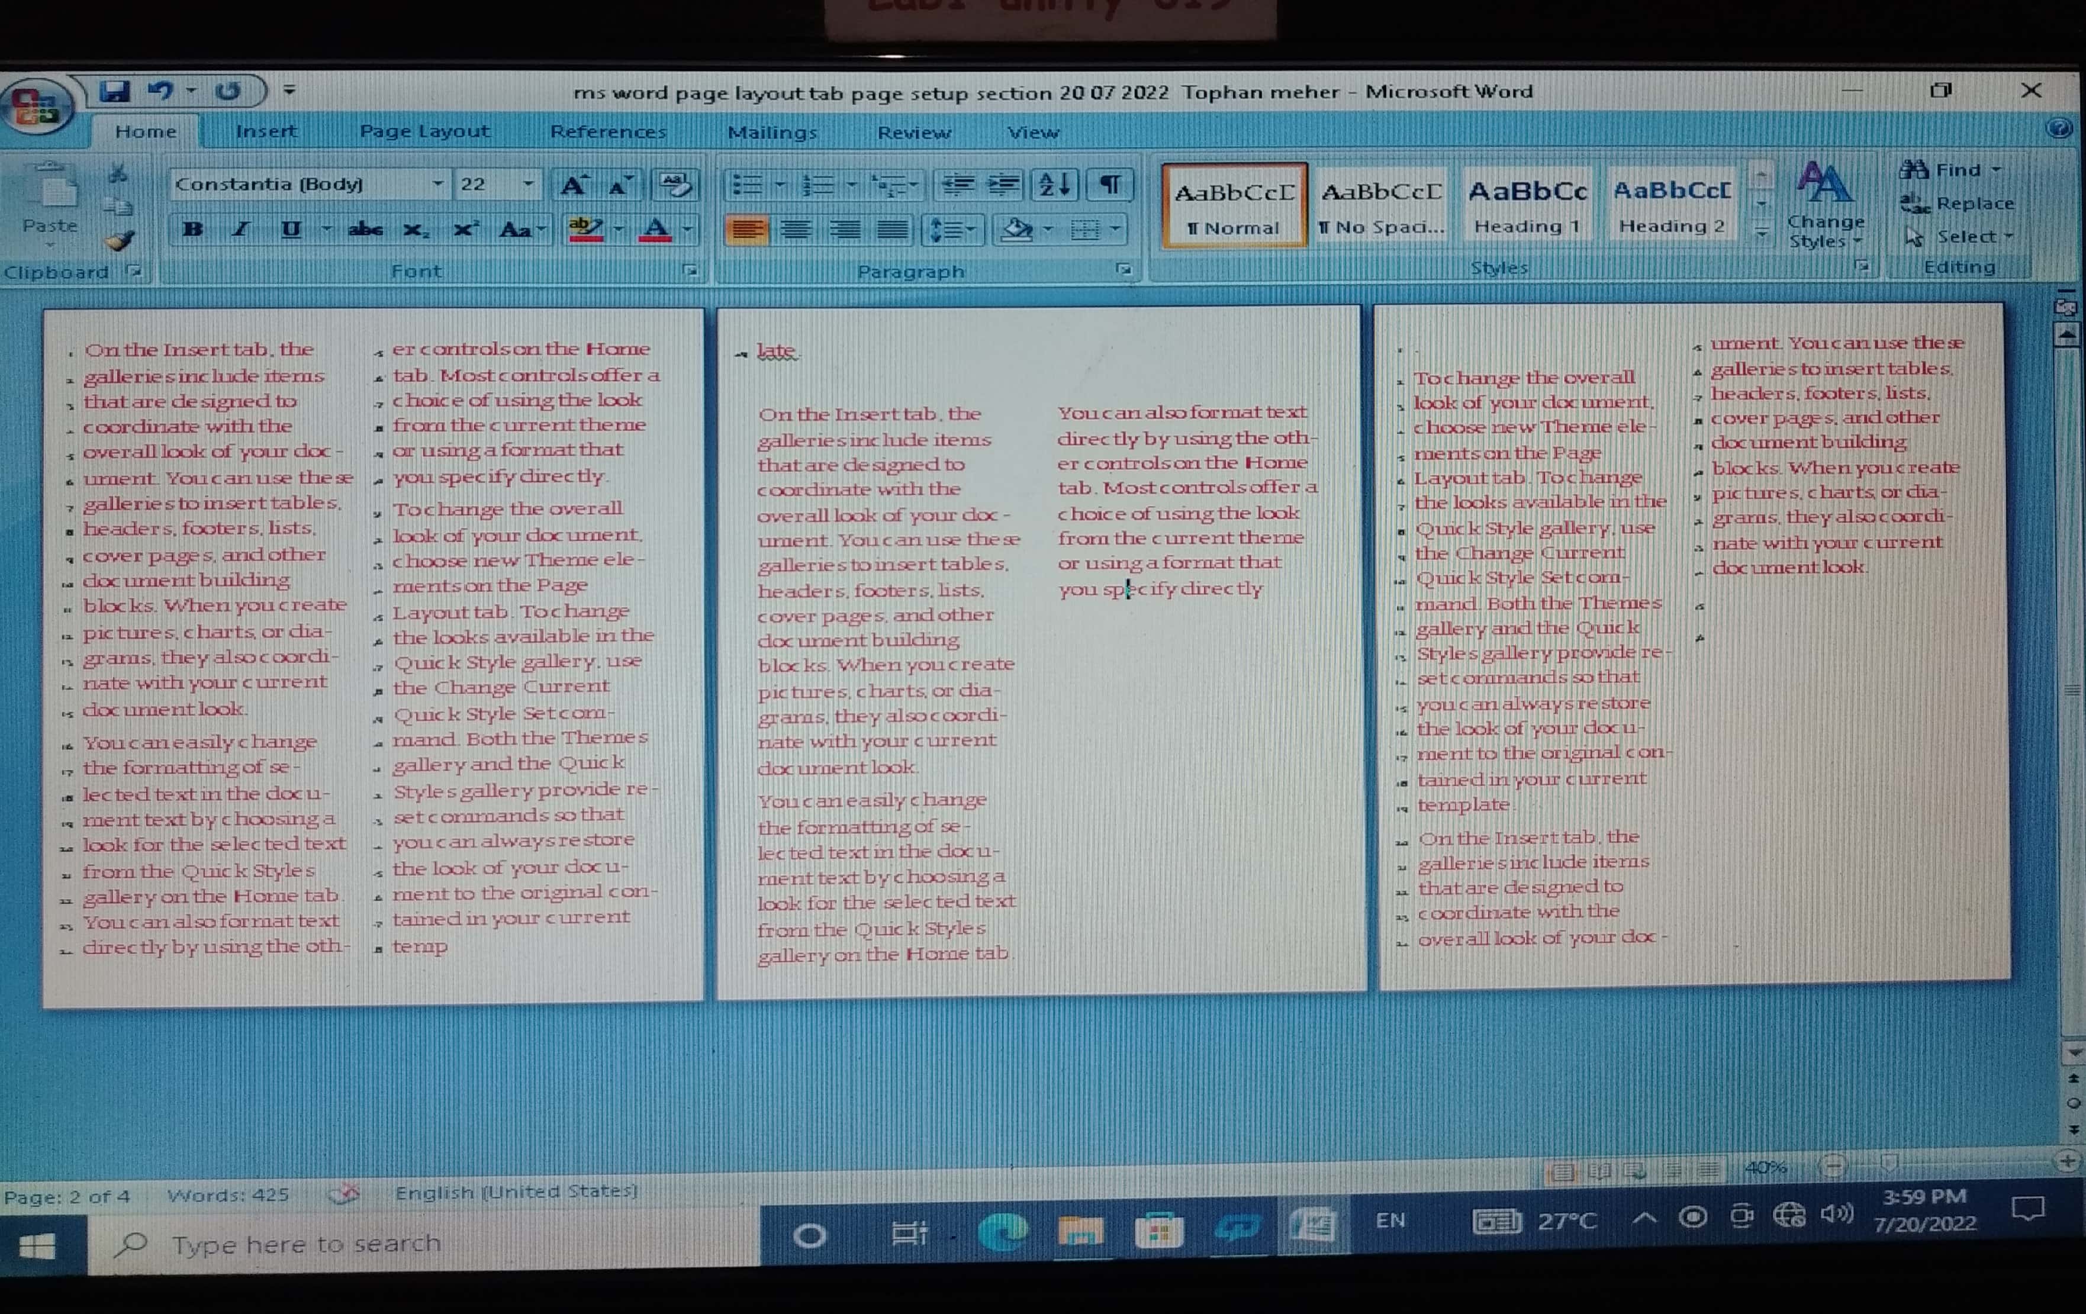Switch to the Page Layout tab
Screen dimensions: 2086x1314
[x=424, y=131]
